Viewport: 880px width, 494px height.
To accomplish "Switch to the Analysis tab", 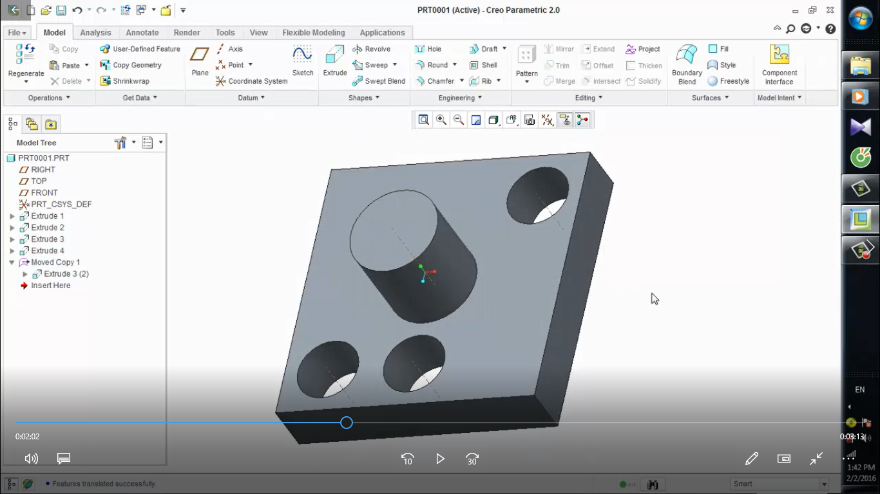I will pos(95,33).
